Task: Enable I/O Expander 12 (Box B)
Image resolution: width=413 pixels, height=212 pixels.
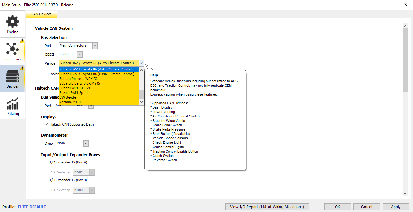Action: click(46, 180)
